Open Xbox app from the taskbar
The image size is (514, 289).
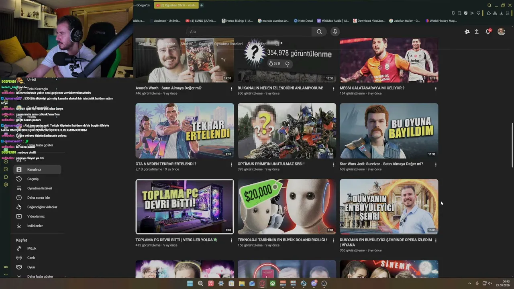pyautogui.click(x=273, y=283)
